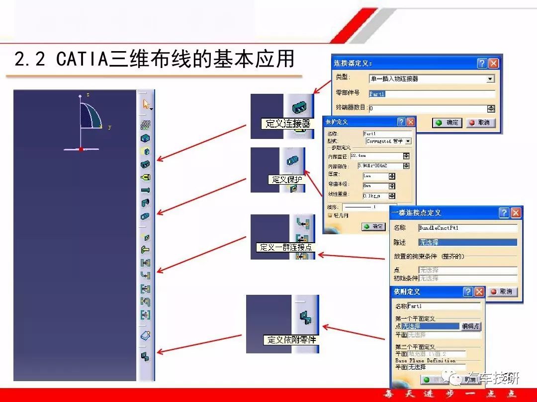
Task: Click help button in 依附定义 dialog
Action: (x=468, y=292)
